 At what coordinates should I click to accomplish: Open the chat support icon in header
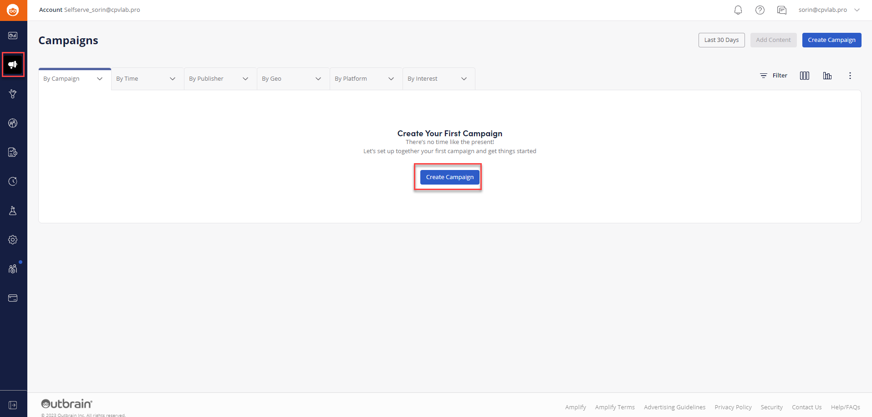[x=782, y=10]
